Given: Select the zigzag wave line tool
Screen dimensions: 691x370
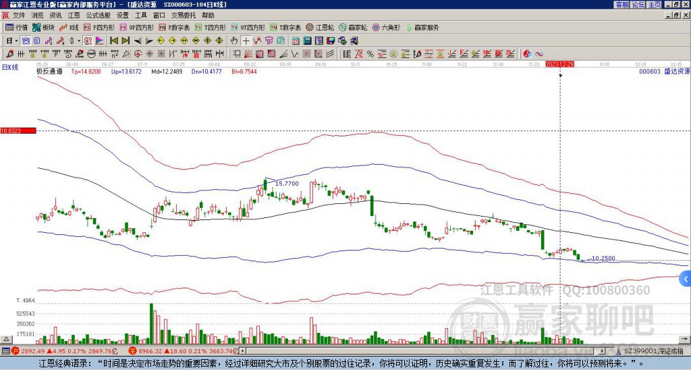Looking at the screenshot, I should pyautogui.click(x=294, y=54).
